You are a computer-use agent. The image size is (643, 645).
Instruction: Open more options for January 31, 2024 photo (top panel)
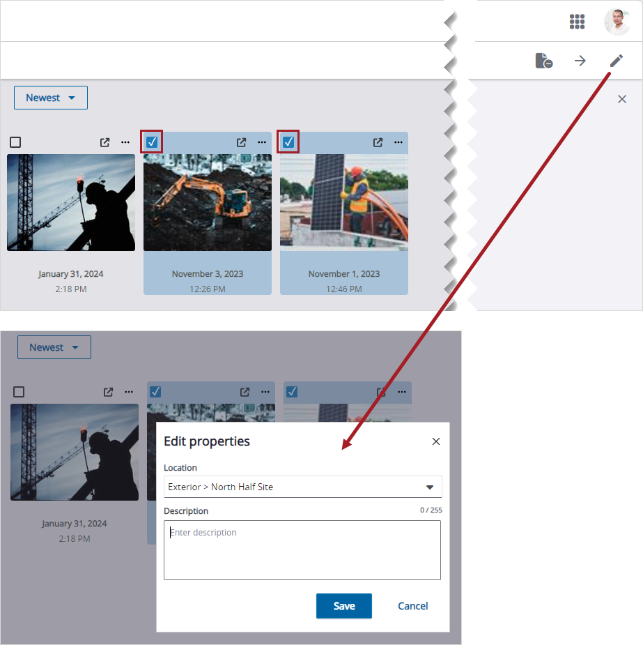point(125,142)
